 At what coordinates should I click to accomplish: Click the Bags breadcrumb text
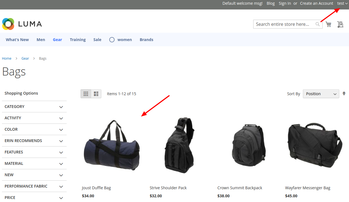pyautogui.click(x=43, y=59)
